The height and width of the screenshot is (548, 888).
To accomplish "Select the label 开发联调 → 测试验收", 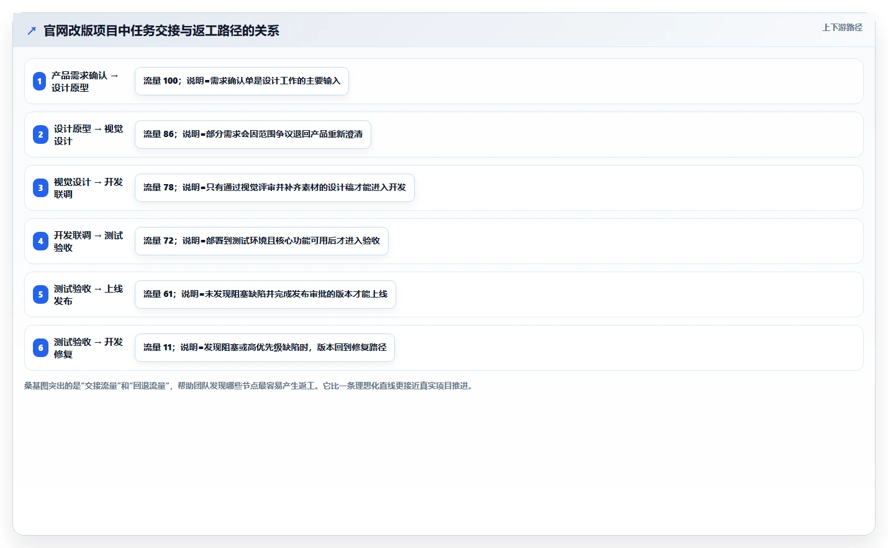I will click(88, 241).
